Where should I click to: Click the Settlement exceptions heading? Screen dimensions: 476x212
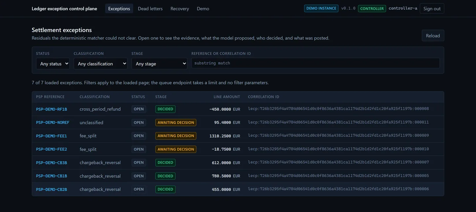62,30
